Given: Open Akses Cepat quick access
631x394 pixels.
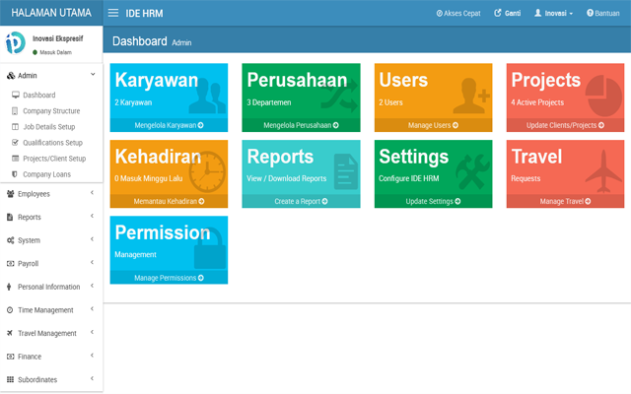Looking at the screenshot, I should pos(457,13).
